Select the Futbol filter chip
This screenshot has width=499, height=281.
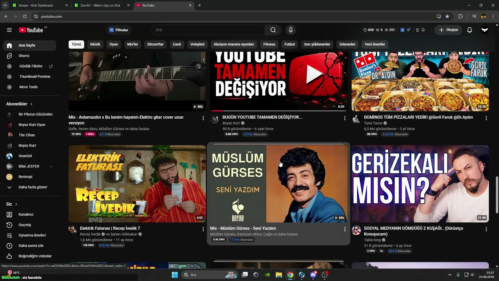(x=290, y=44)
